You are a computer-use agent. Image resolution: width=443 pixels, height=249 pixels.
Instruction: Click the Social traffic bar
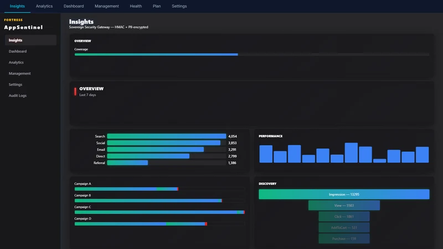(x=167, y=143)
